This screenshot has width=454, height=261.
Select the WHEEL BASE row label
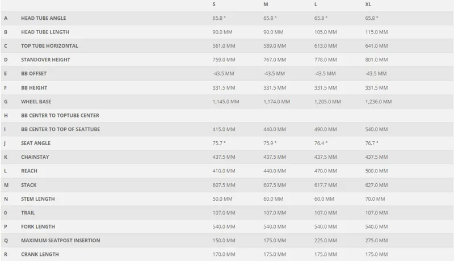[x=36, y=102]
